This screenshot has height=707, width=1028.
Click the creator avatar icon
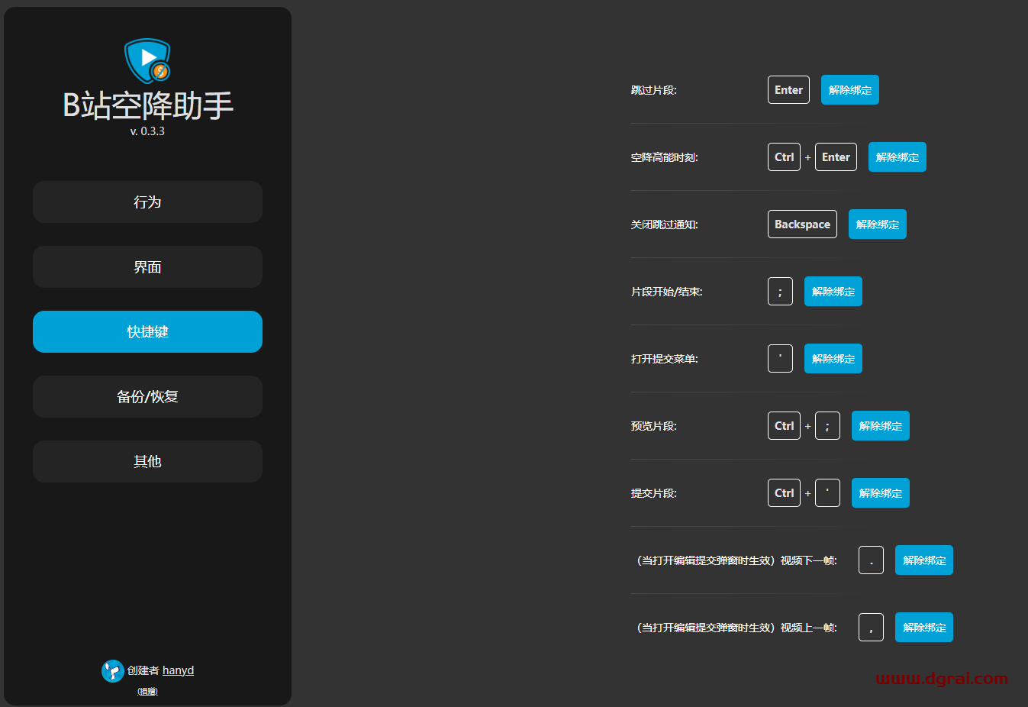pyautogui.click(x=113, y=671)
